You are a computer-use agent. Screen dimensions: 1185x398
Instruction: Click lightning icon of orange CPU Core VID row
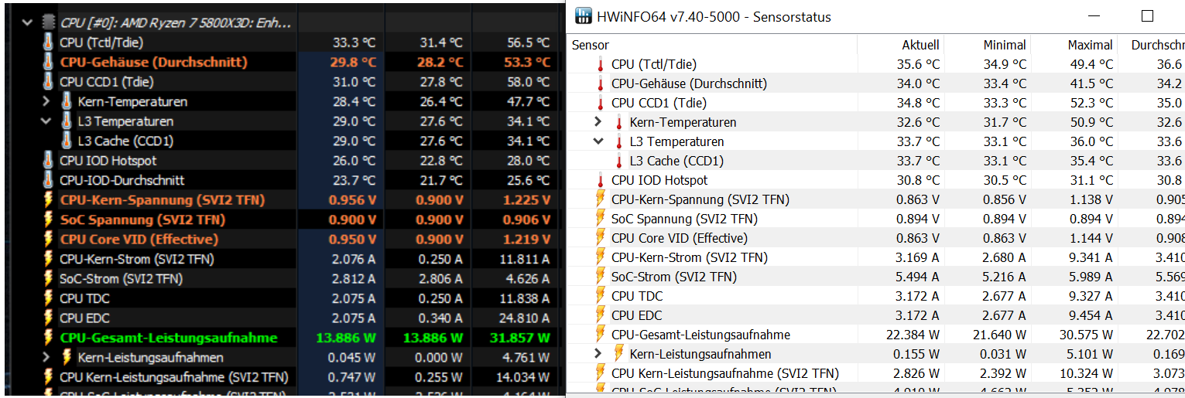49,240
